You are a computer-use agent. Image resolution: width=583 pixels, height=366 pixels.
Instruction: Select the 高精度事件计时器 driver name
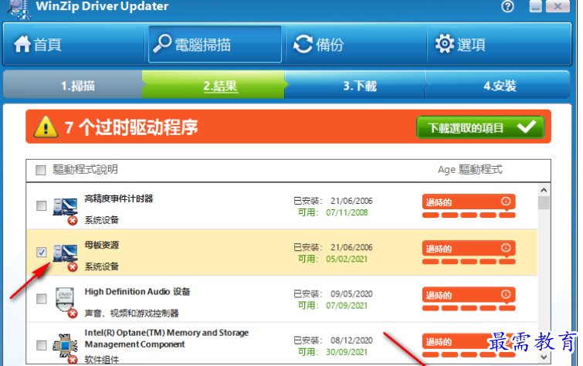click(x=119, y=198)
